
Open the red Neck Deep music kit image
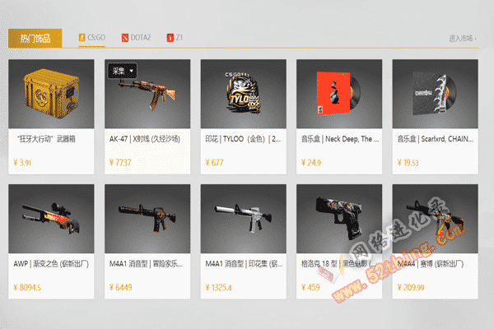click(x=339, y=94)
